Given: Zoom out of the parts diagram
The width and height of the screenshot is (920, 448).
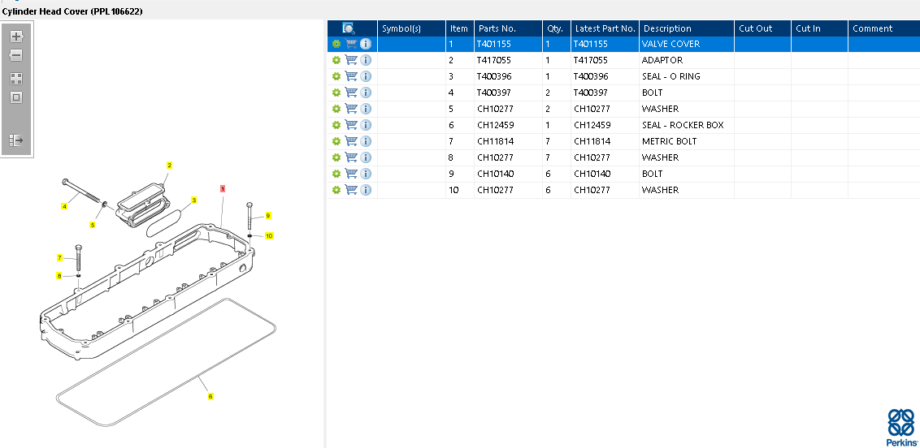Looking at the screenshot, I should 16,56.
